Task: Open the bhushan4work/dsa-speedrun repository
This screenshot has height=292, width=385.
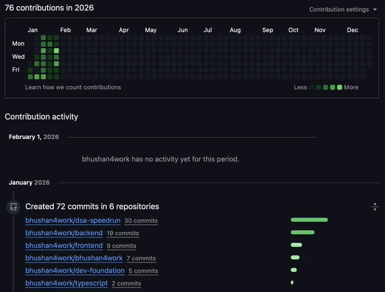Action: (x=73, y=221)
